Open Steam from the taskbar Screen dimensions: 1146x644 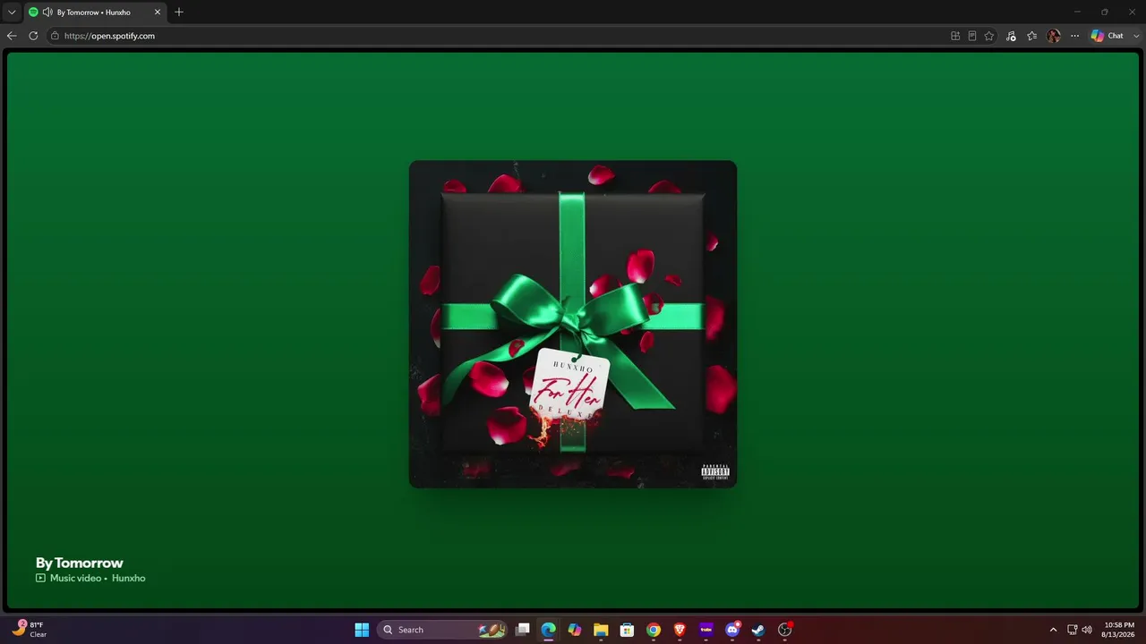(x=758, y=630)
